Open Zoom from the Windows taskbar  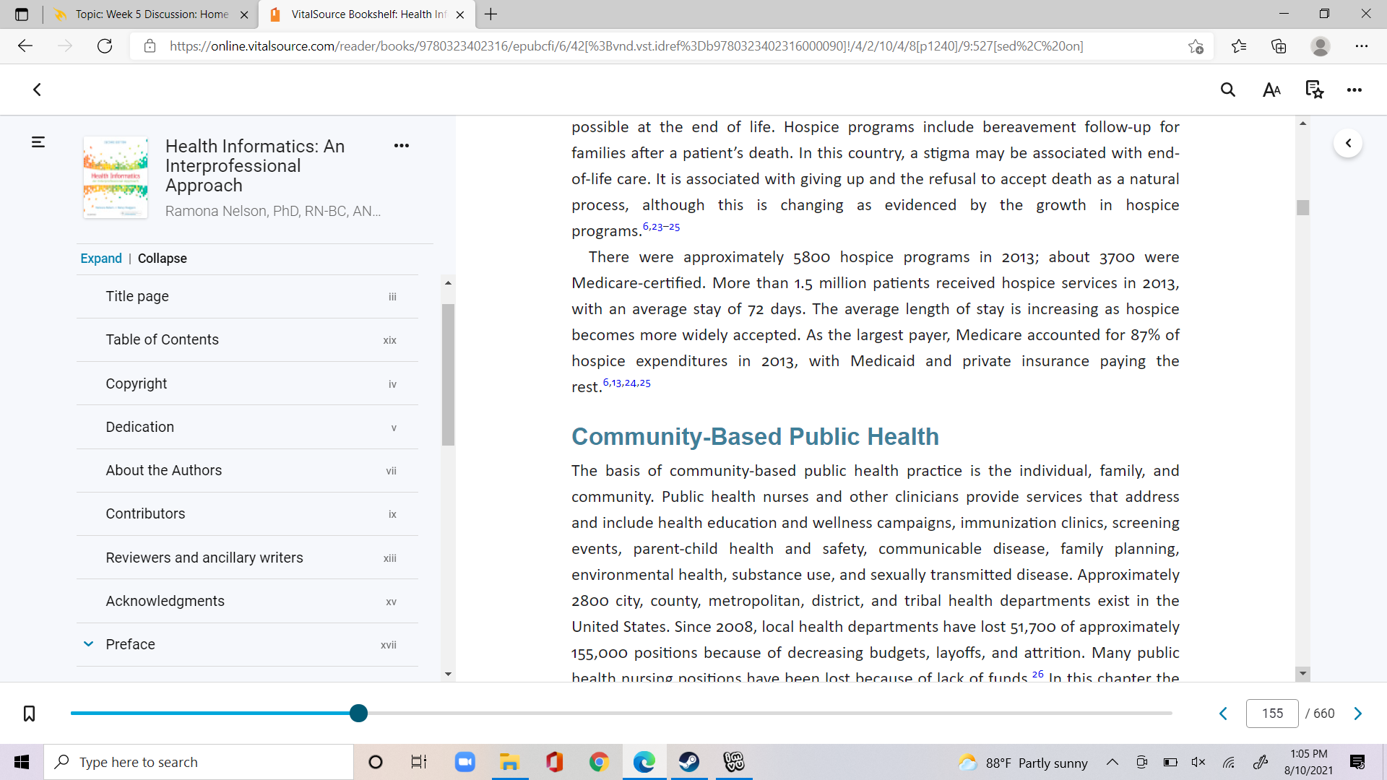[465, 762]
